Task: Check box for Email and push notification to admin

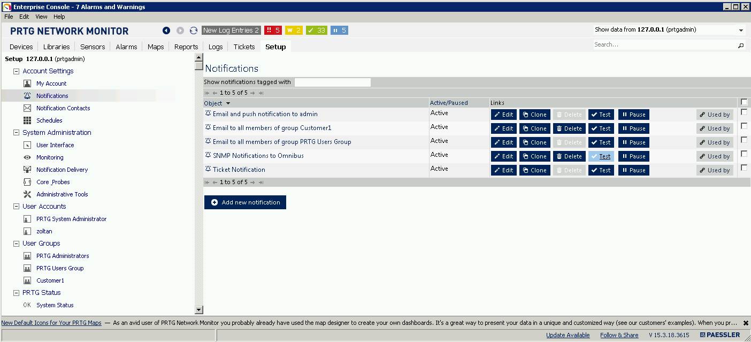Action: click(x=744, y=112)
